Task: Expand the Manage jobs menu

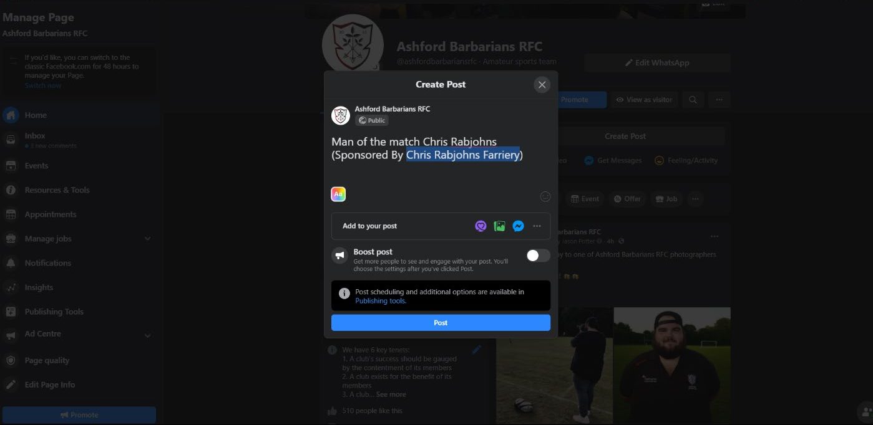Action: (147, 239)
